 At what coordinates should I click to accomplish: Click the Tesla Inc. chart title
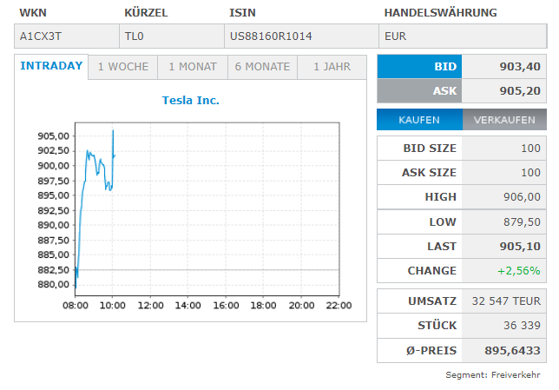pyautogui.click(x=191, y=100)
